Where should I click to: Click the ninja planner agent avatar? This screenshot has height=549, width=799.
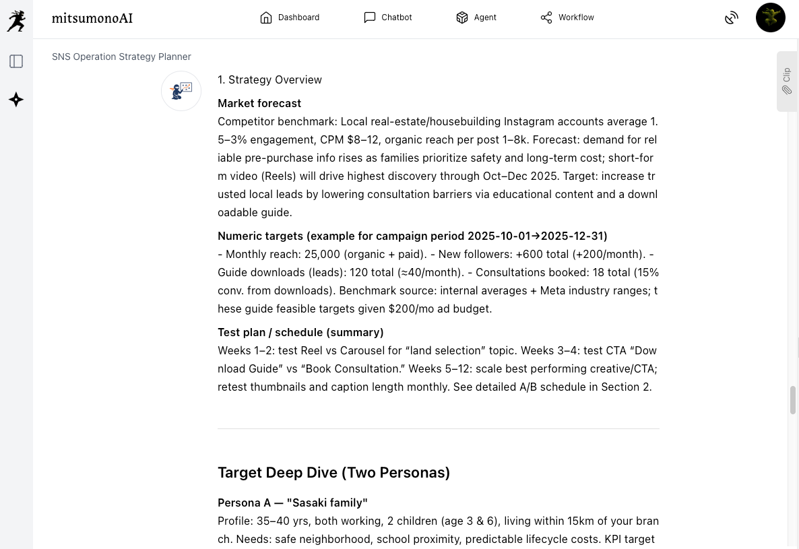(x=181, y=91)
